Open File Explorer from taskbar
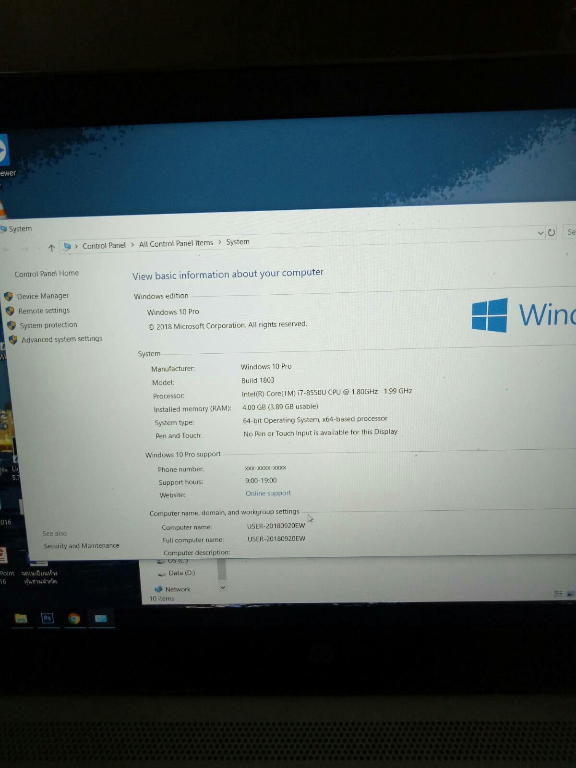 click(21, 618)
